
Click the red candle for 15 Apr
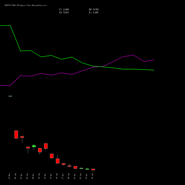[x=52, y=156]
